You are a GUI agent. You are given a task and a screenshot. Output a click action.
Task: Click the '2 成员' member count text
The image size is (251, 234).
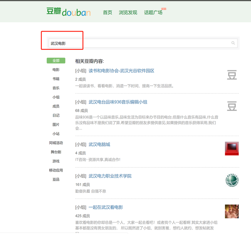point(81,79)
